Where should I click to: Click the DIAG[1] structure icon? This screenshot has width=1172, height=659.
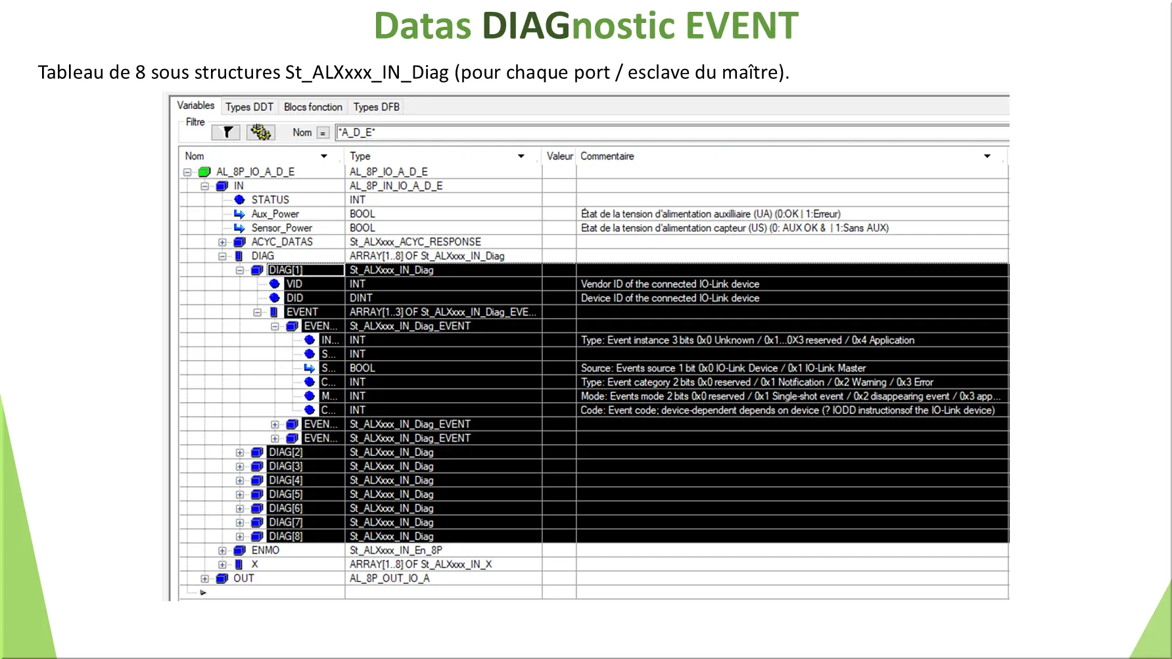[x=257, y=270]
